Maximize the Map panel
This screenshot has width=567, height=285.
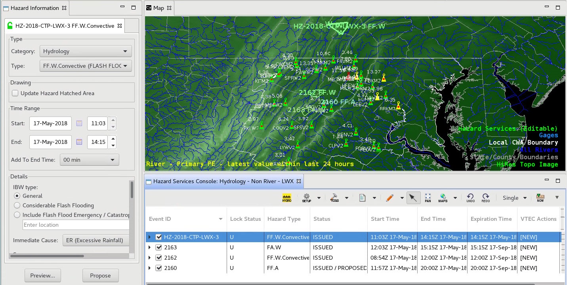click(x=558, y=8)
